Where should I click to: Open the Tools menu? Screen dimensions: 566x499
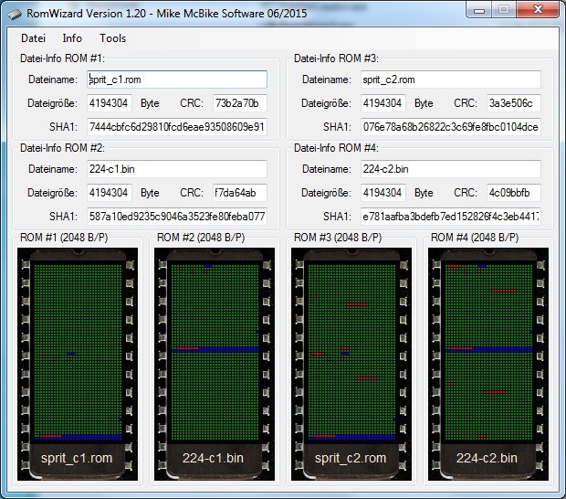coord(112,38)
